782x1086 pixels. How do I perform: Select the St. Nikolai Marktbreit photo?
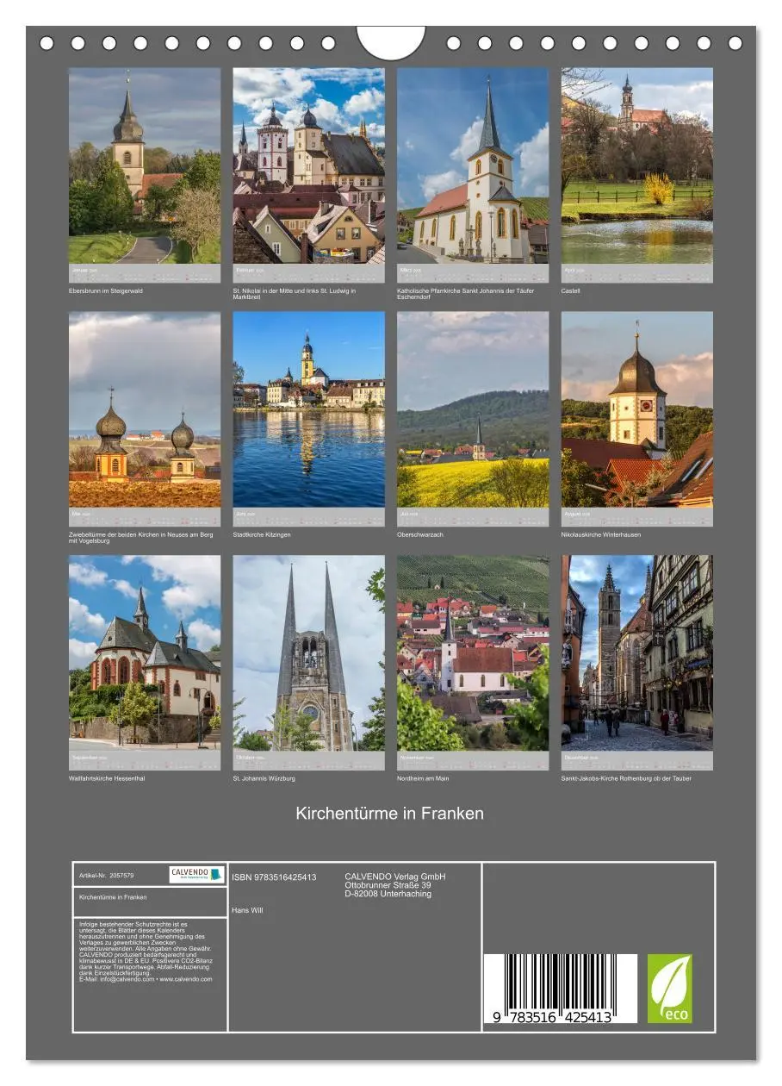point(308,165)
